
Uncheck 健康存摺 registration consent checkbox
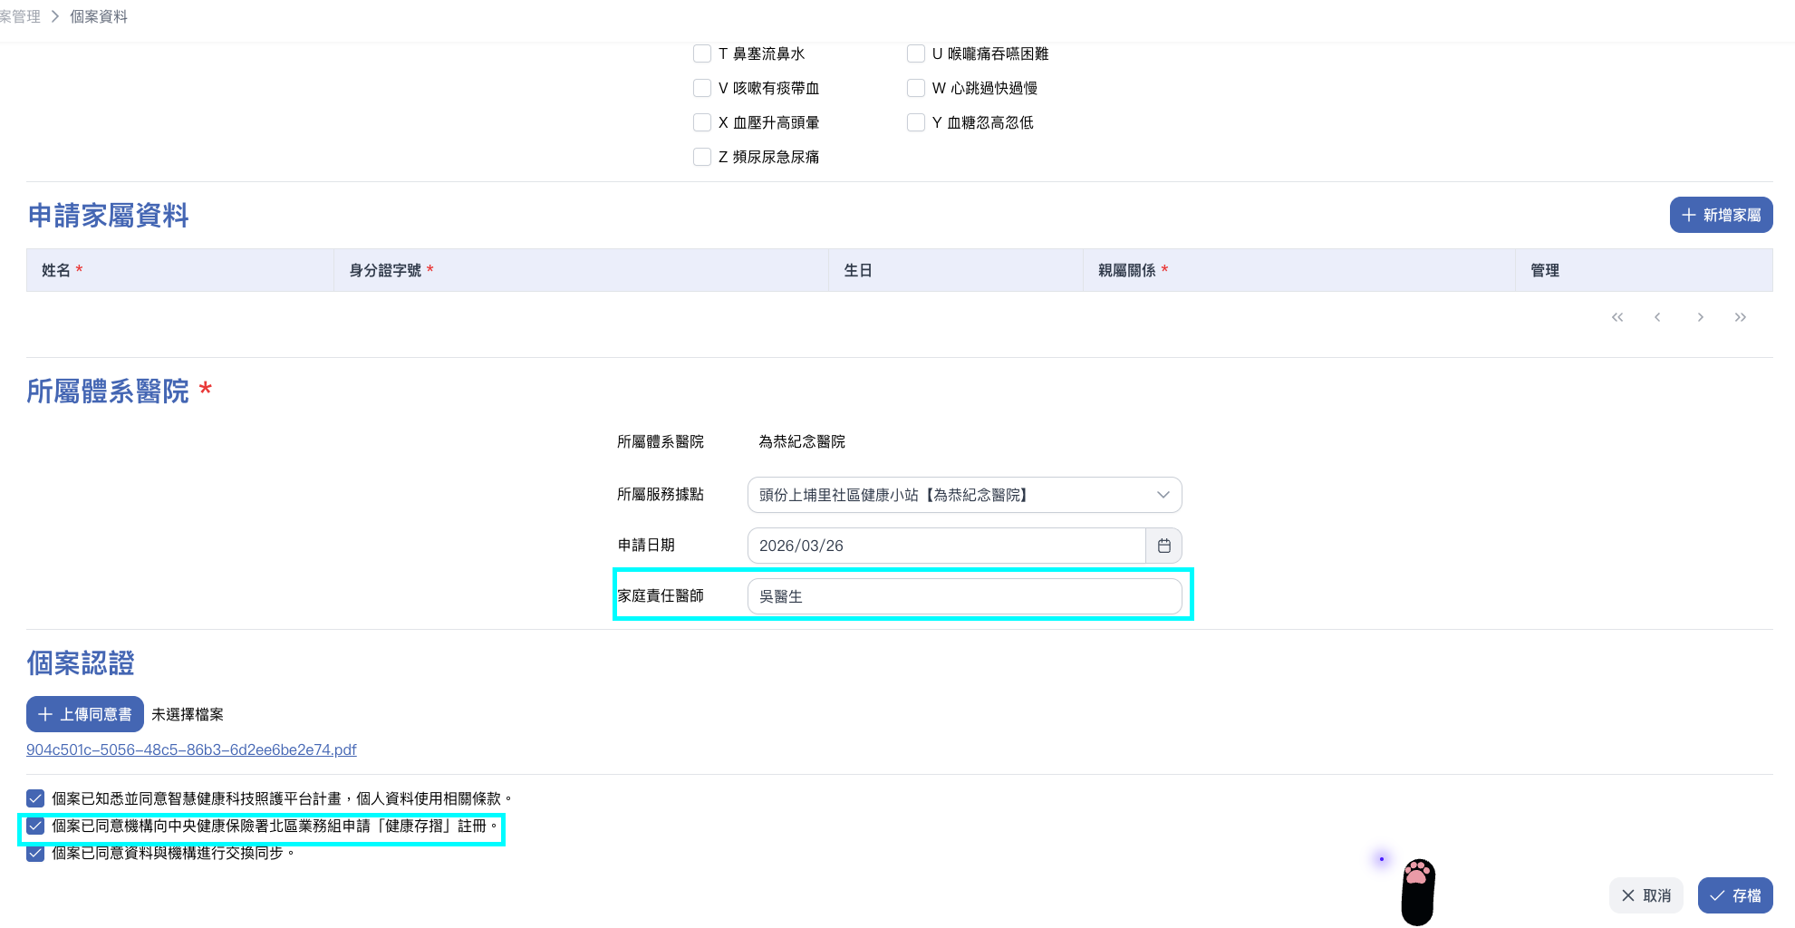click(x=35, y=826)
